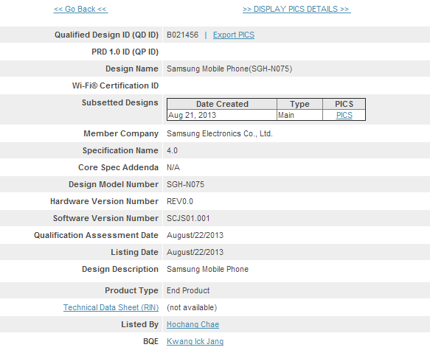Select Core Spec Addenda value N/A
This screenshot has width=430, height=350.
tap(173, 167)
